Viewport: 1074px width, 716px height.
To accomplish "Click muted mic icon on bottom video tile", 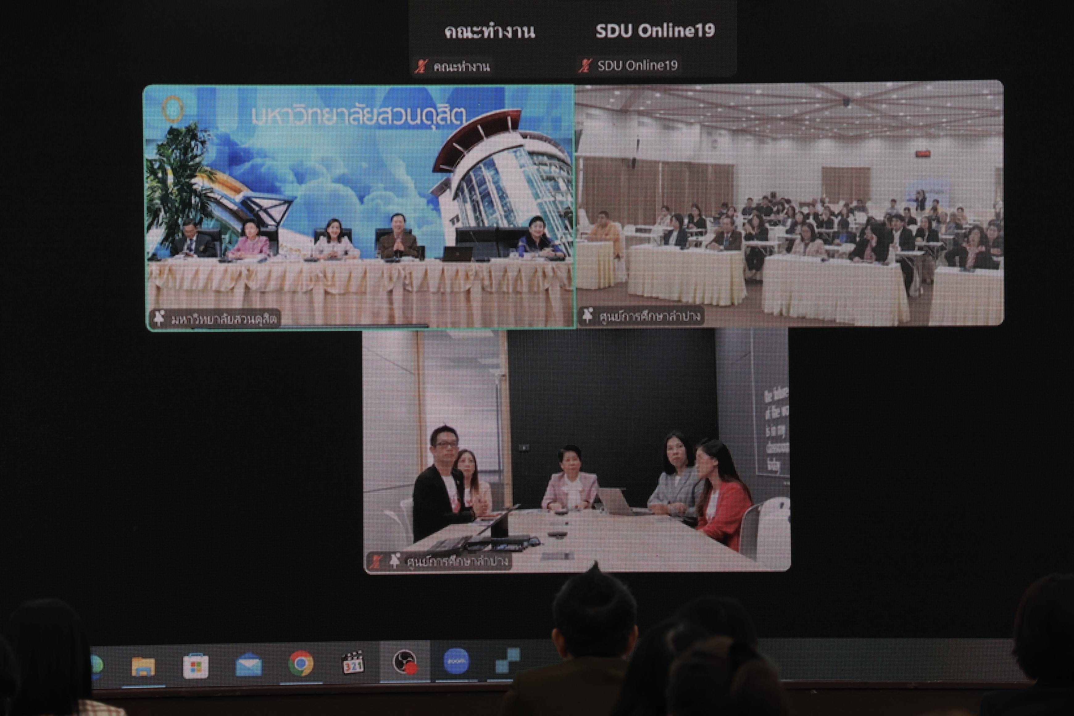I will (376, 561).
